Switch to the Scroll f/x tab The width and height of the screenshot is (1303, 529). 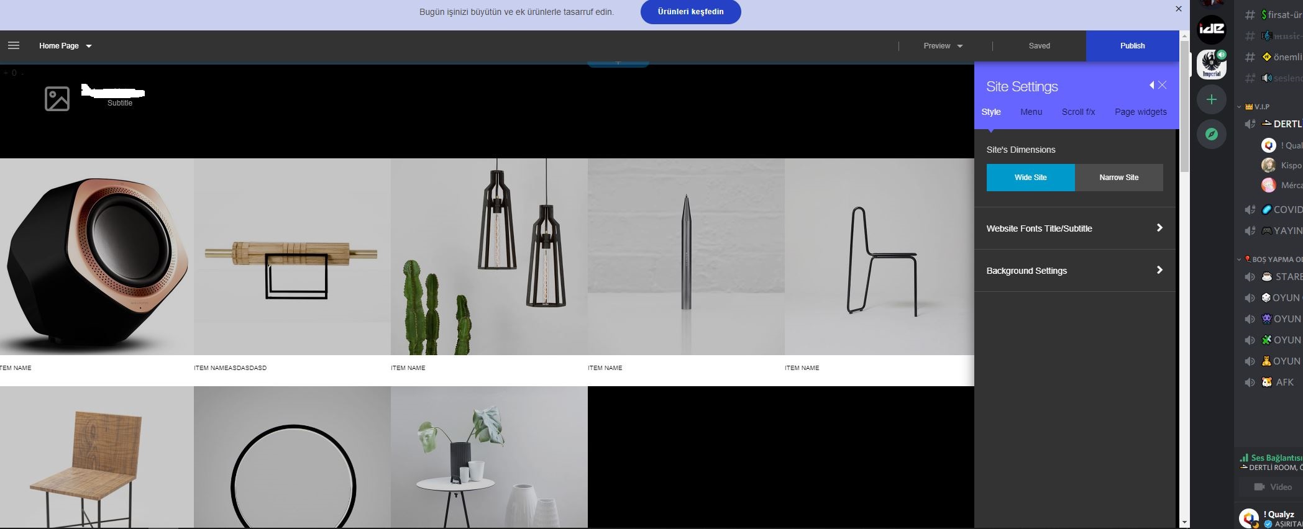coord(1078,112)
